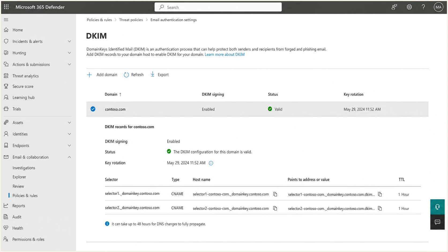
Task: Open the MA account avatar
Action: pos(438,7)
